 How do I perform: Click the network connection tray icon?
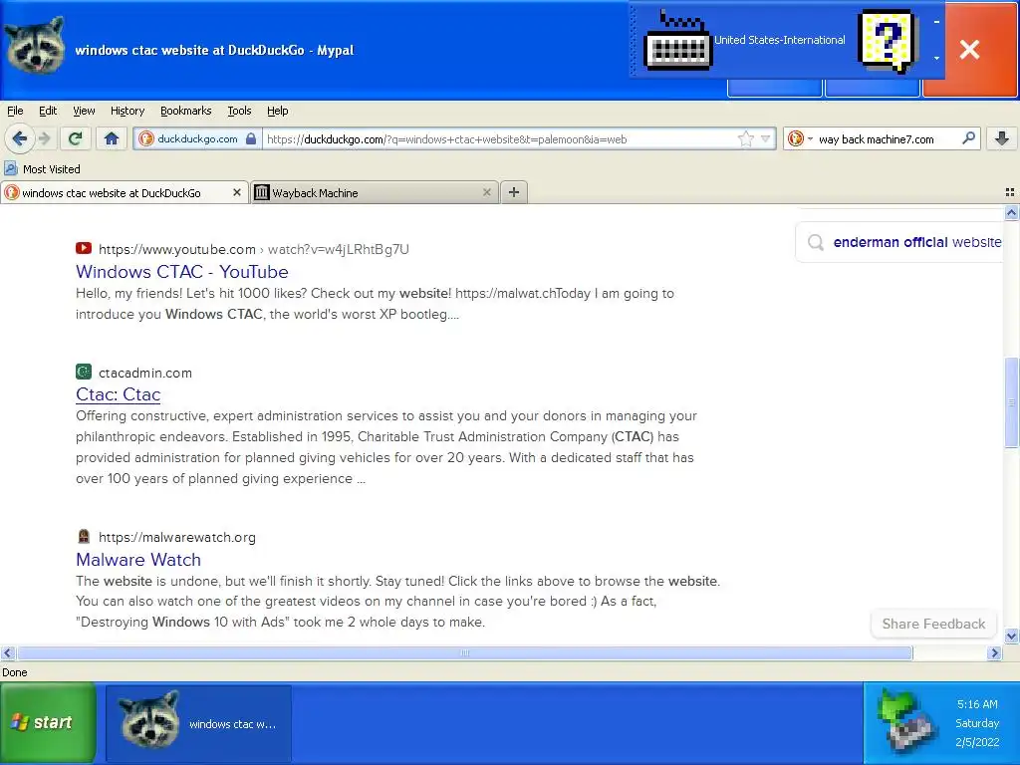pyautogui.click(x=906, y=722)
